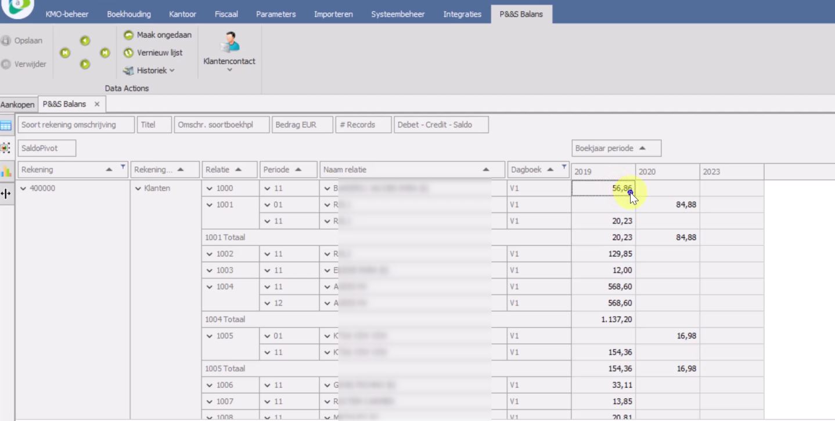This screenshot has height=421, width=835.
Task: Open the Fiscaal ribbon tab
Action: (226, 14)
